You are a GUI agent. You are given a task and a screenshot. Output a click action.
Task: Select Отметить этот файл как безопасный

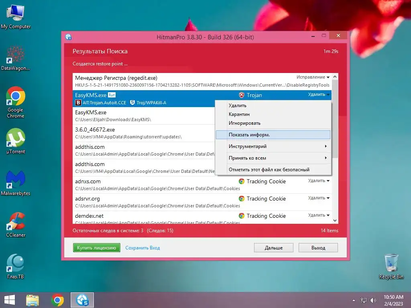pyautogui.click(x=273, y=170)
